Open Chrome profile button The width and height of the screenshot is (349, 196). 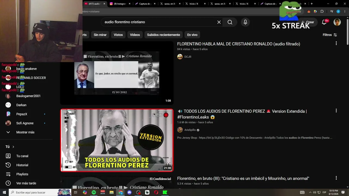[338, 11]
